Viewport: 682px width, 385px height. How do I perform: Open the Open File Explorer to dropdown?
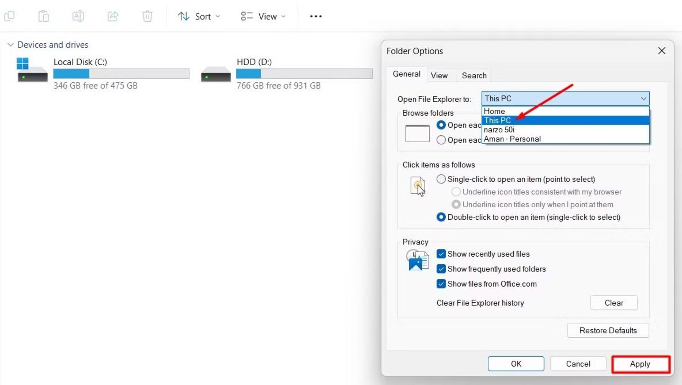click(x=643, y=99)
